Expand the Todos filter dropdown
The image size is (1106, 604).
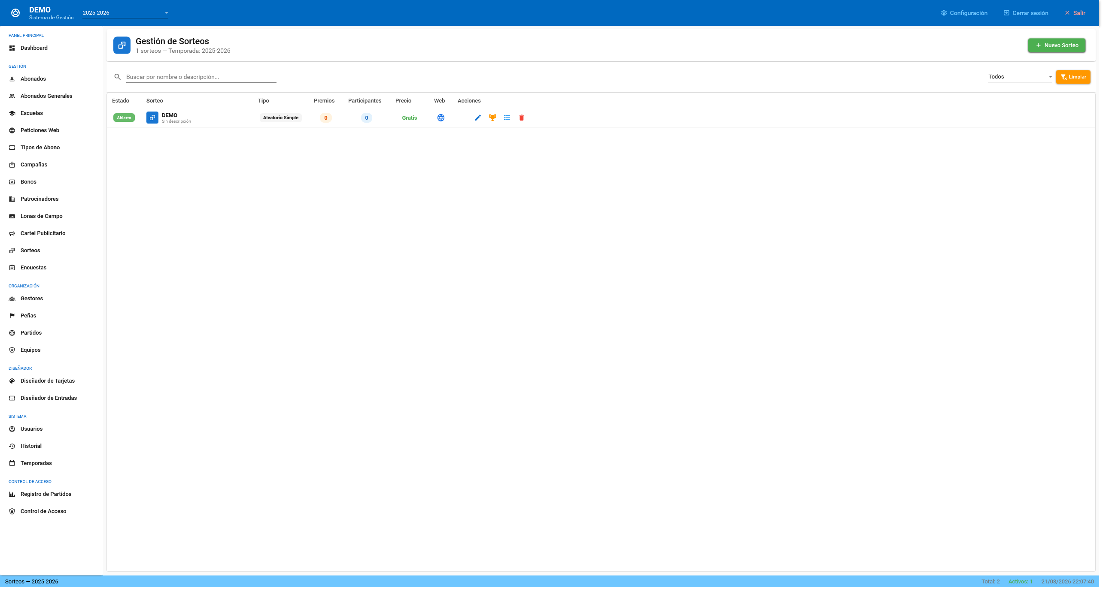point(1020,77)
